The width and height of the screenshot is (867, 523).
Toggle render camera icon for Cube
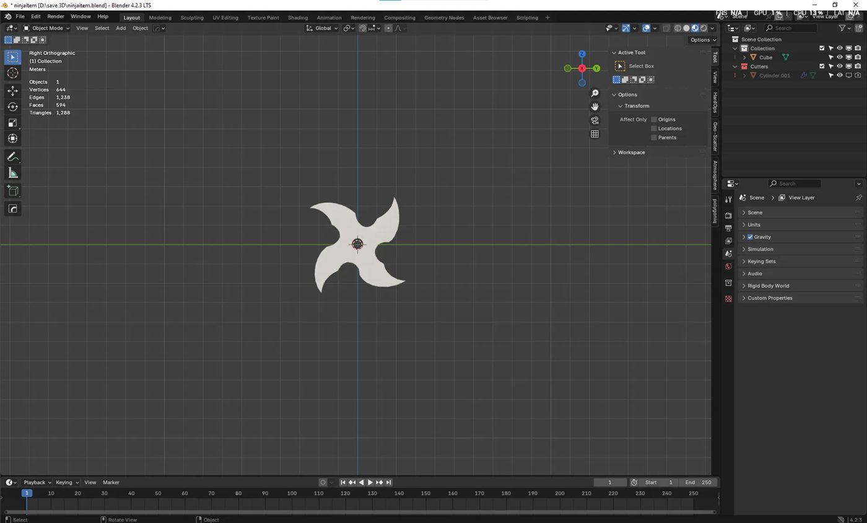858,58
